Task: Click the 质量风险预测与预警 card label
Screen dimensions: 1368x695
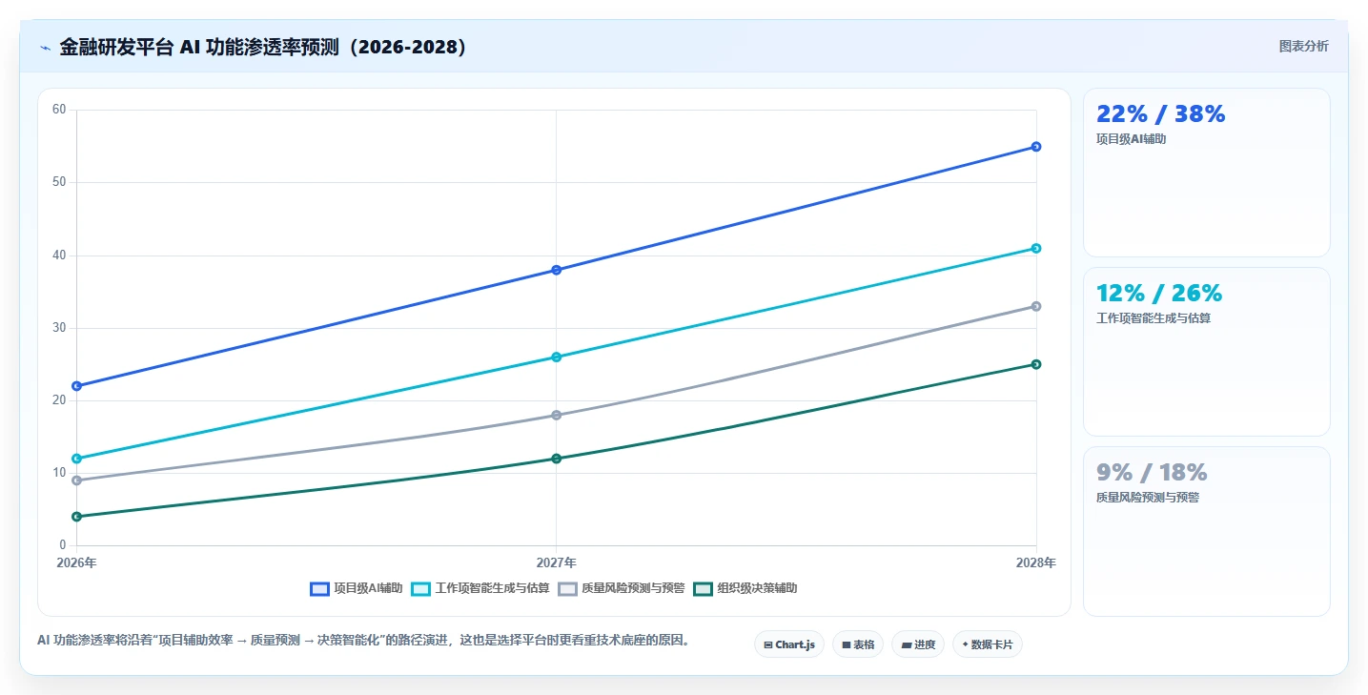Action: (1148, 498)
